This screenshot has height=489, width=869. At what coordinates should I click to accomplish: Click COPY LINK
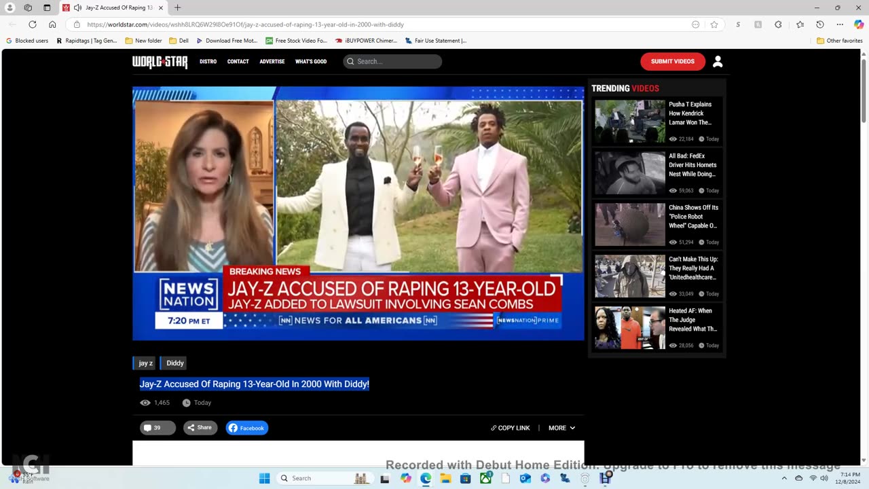(x=510, y=428)
